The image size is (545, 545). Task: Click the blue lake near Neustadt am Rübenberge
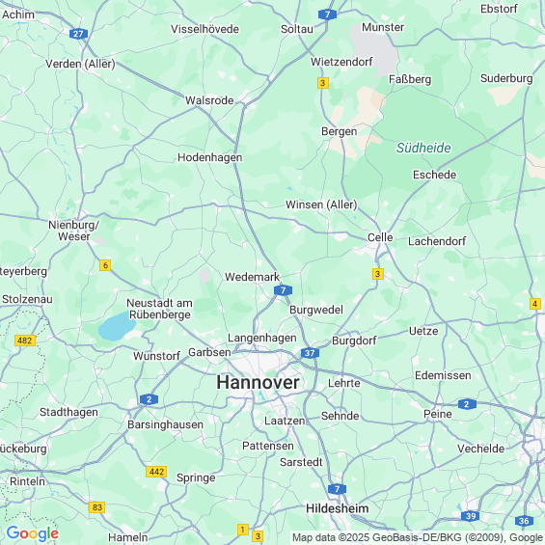[x=117, y=326]
